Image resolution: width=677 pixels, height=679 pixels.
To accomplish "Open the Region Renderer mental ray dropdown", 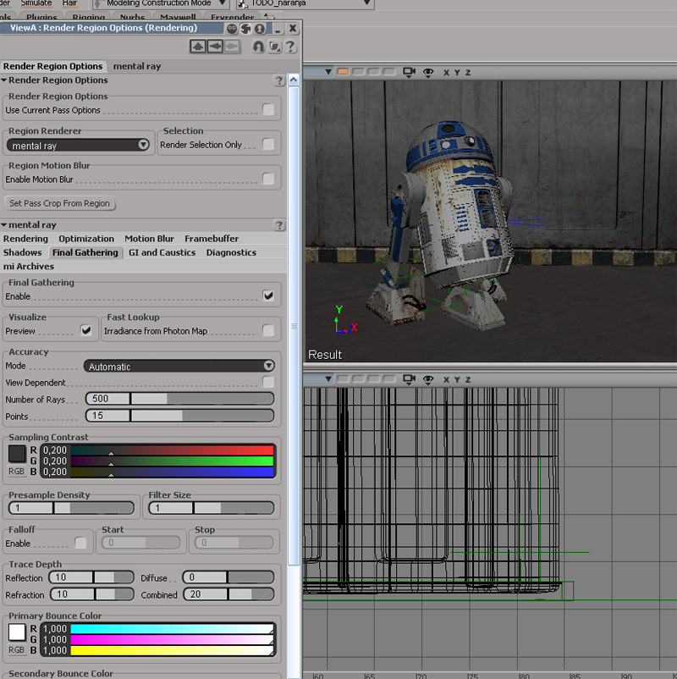I will pyautogui.click(x=79, y=145).
